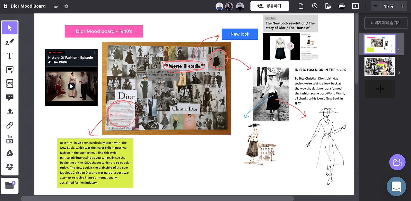Click the 공유하기 share button
The image size is (411, 201).
pyautogui.click(x=269, y=6)
